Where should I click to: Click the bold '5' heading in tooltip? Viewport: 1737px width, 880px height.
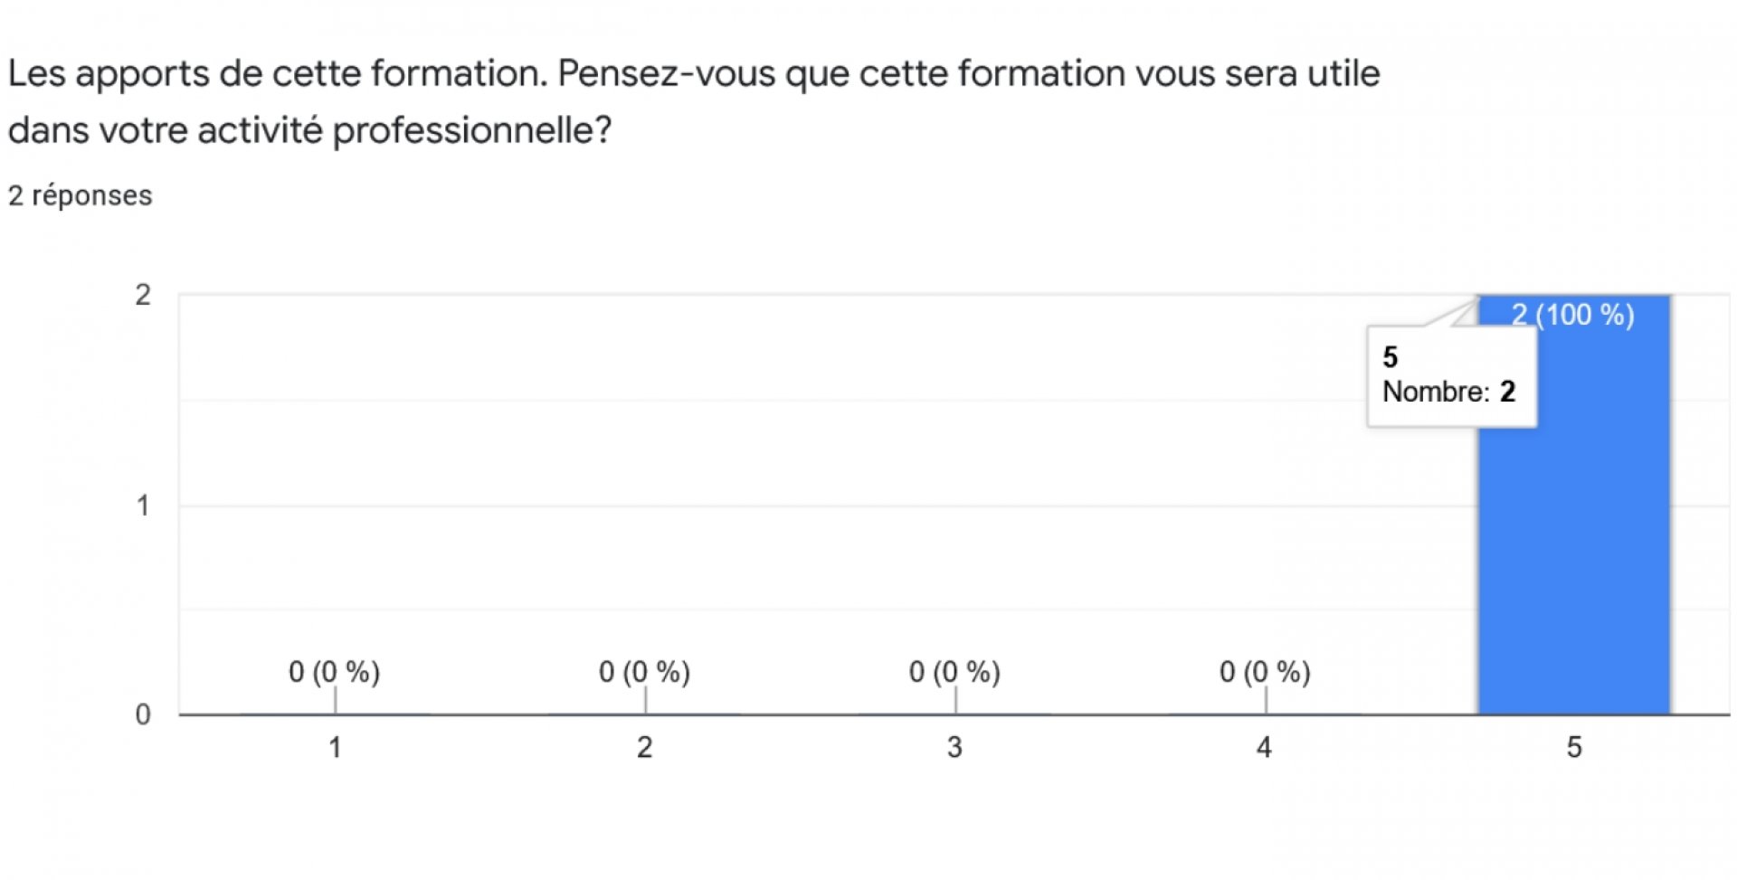pyautogui.click(x=1391, y=357)
